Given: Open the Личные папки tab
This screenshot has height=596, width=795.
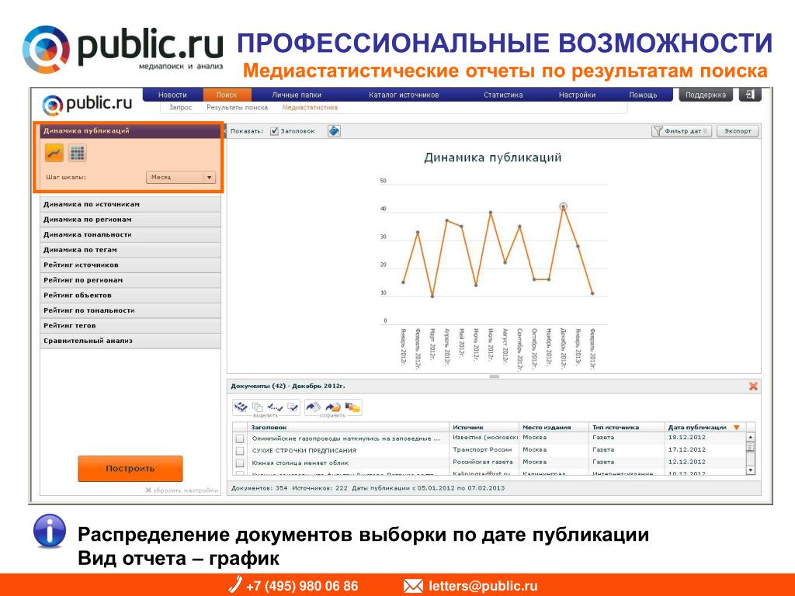Looking at the screenshot, I should click(x=296, y=95).
